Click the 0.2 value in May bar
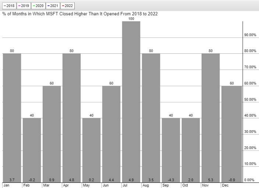This screenshot has width=259, height=188. 91,180
